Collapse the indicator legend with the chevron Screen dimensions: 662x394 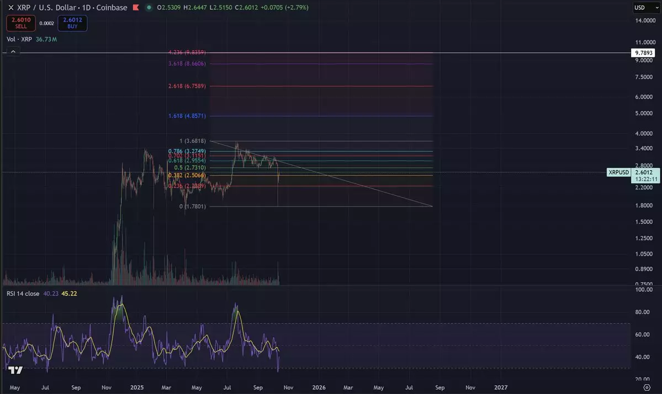coord(13,51)
